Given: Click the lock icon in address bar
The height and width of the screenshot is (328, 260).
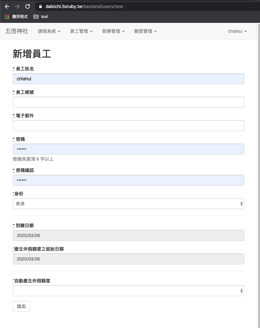Looking at the screenshot, I should [x=40, y=6].
